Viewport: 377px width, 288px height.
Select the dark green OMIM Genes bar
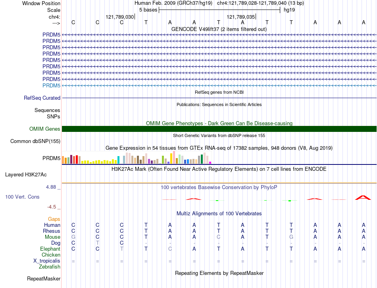point(219,129)
